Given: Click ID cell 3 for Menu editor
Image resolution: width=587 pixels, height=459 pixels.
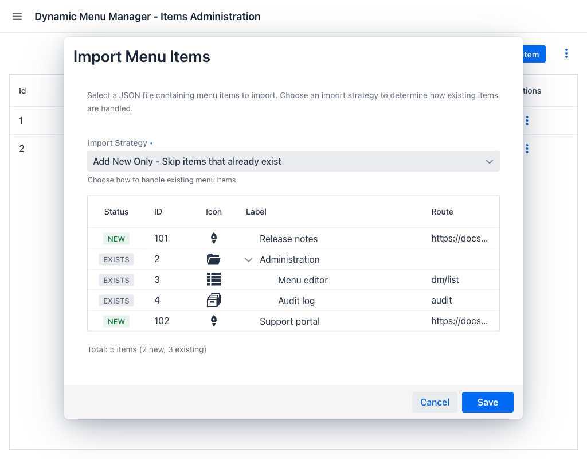Looking at the screenshot, I should pyautogui.click(x=157, y=279).
